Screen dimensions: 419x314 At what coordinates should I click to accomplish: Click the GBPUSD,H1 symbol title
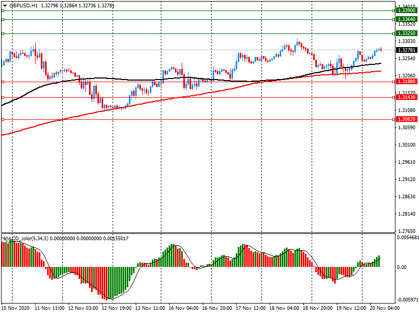click(x=23, y=5)
